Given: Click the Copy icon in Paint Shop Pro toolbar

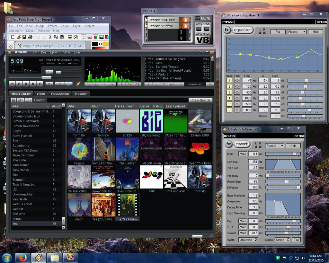Looking at the screenshot, I should [x=56, y=37].
